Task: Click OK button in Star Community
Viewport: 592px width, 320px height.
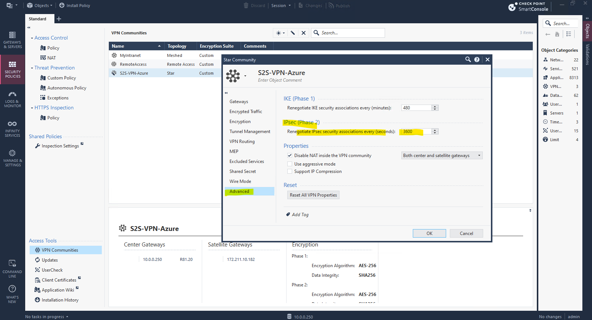Action: click(429, 233)
